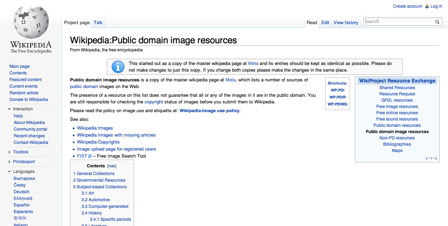448x226 pixels.
Task: Jump to 3.4 History section
Action: (x=92, y=213)
